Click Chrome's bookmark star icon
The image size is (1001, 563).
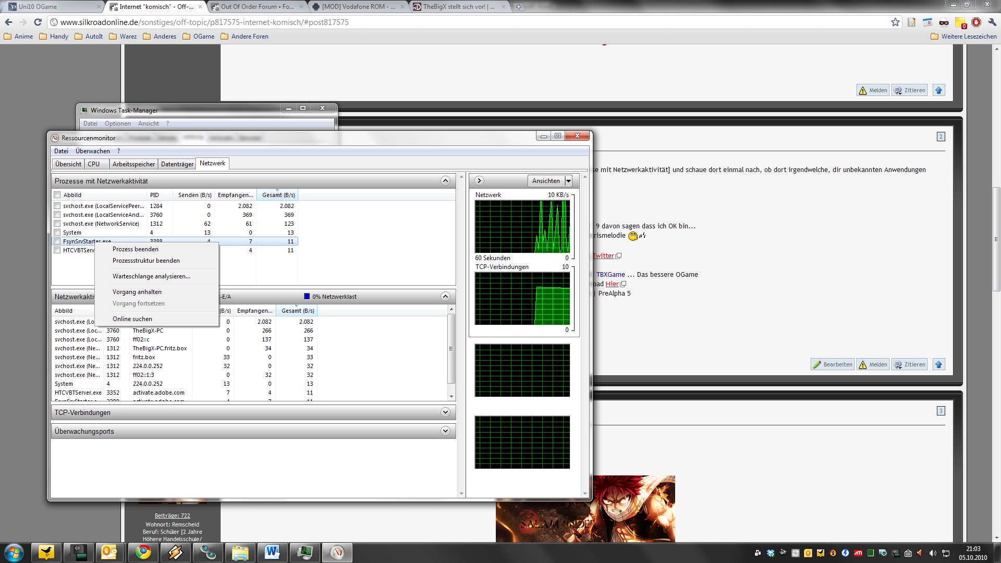[x=895, y=22]
